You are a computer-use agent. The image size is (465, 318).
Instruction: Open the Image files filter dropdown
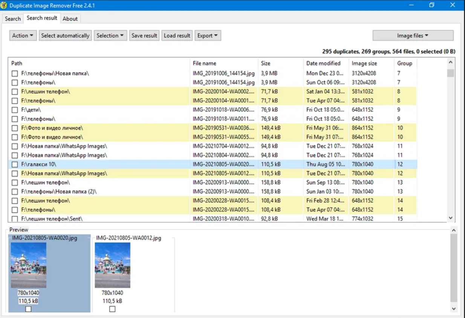413,35
